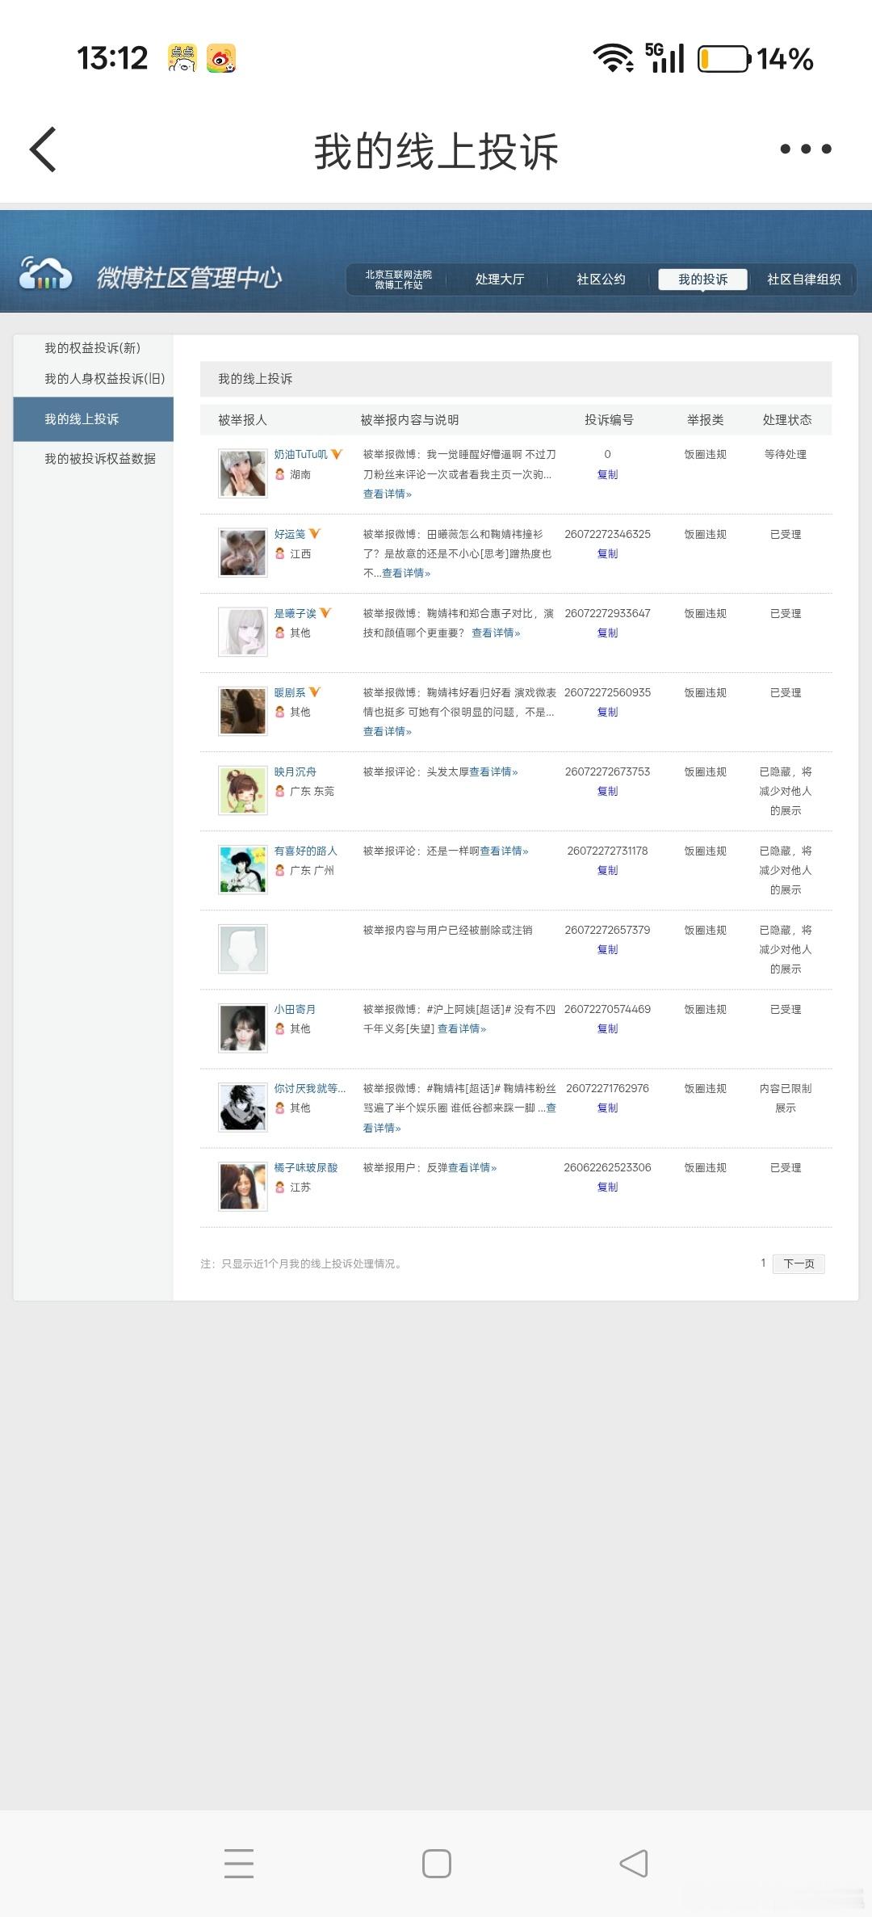Click the orange V badge beside 是曦子诶
The image size is (872, 1917).
[x=325, y=612]
